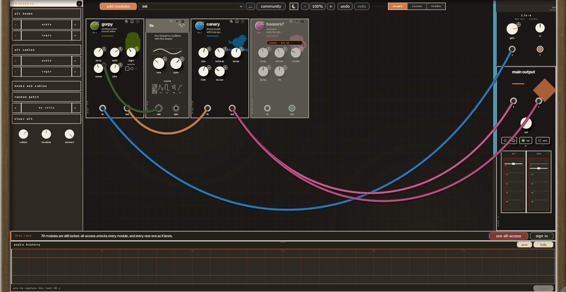The height and width of the screenshot is (292, 566).
Task: Switch cable style to routed
Action: click(417, 6)
